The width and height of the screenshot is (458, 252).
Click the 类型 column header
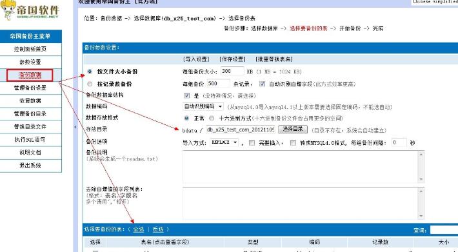click(253, 242)
